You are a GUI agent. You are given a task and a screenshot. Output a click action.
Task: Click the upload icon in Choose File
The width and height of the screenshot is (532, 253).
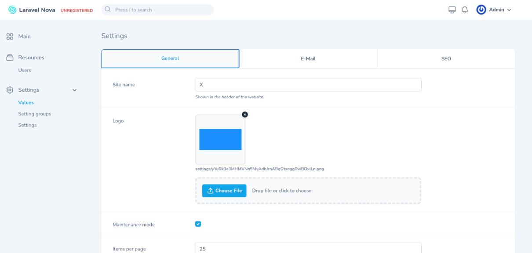[210, 191]
